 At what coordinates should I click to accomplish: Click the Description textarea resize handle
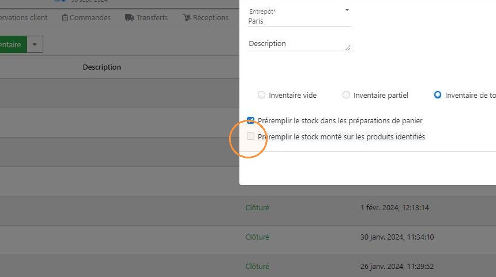[x=348, y=48]
